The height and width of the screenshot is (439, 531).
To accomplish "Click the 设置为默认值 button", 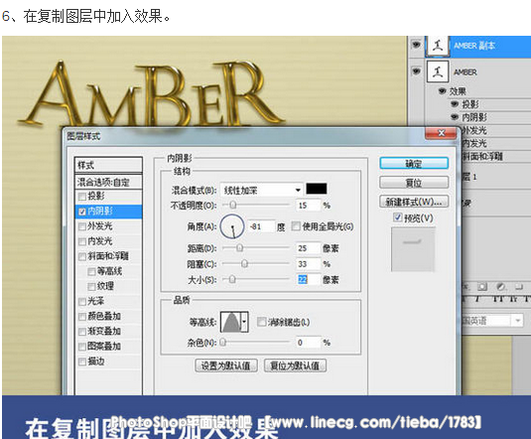I will tap(226, 366).
